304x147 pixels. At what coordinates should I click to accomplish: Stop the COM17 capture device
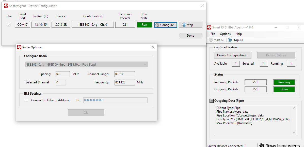coord(190,25)
